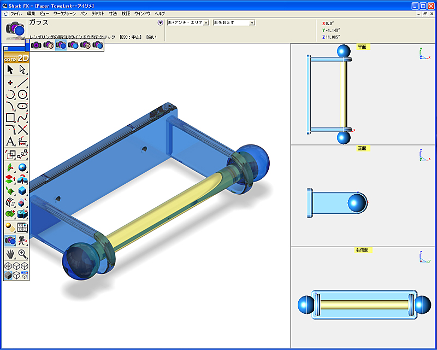This screenshot has width=437, height=350.
Task: Select the last render camera mode icon
Action: tap(98, 46)
